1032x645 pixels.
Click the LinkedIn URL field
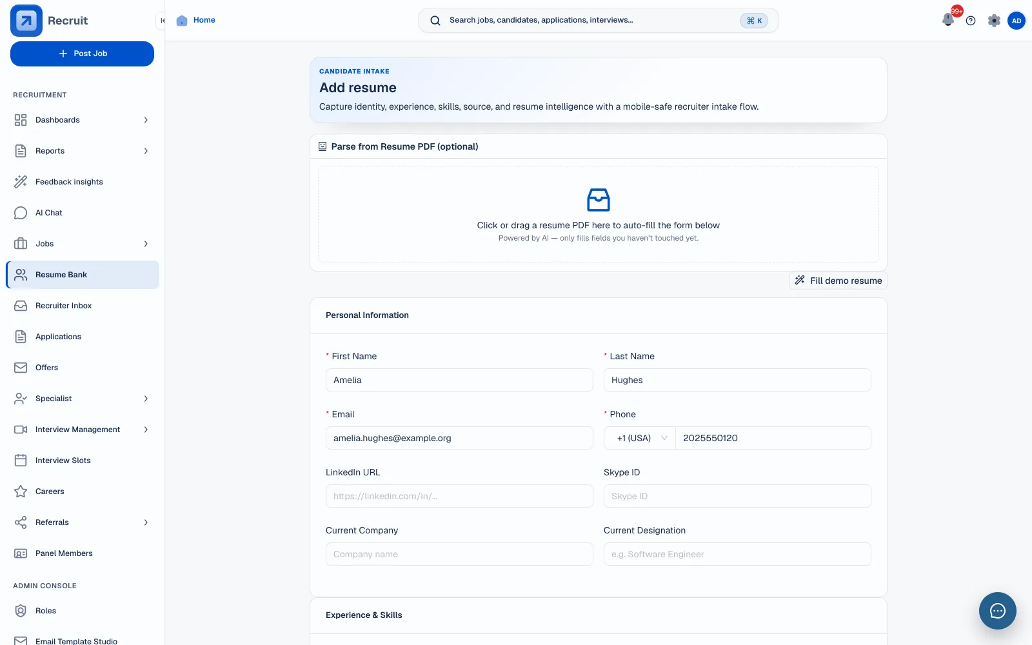pyautogui.click(x=459, y=496)
